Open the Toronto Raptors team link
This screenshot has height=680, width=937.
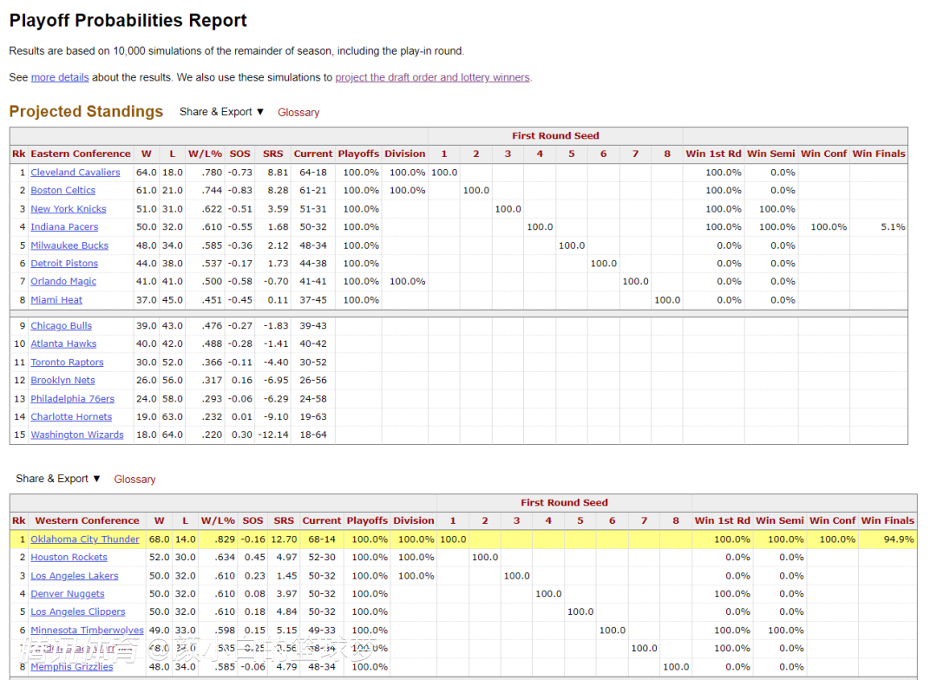coord(67,362)
